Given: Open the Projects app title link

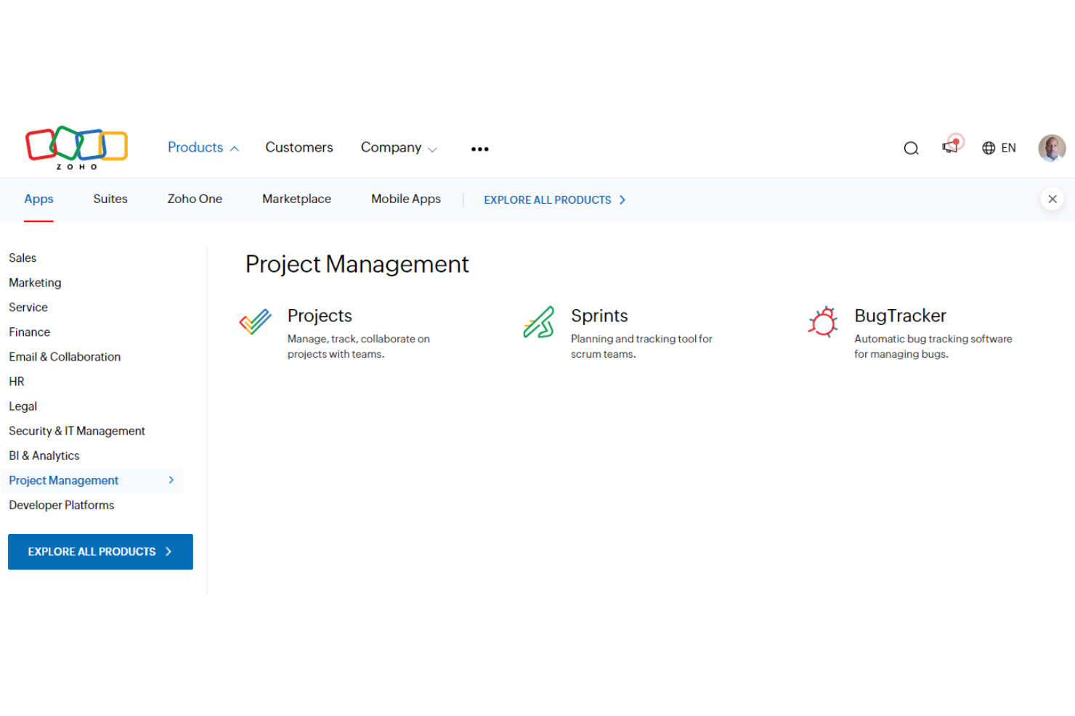Looking at the screenshot, I should tap(320, 316).
